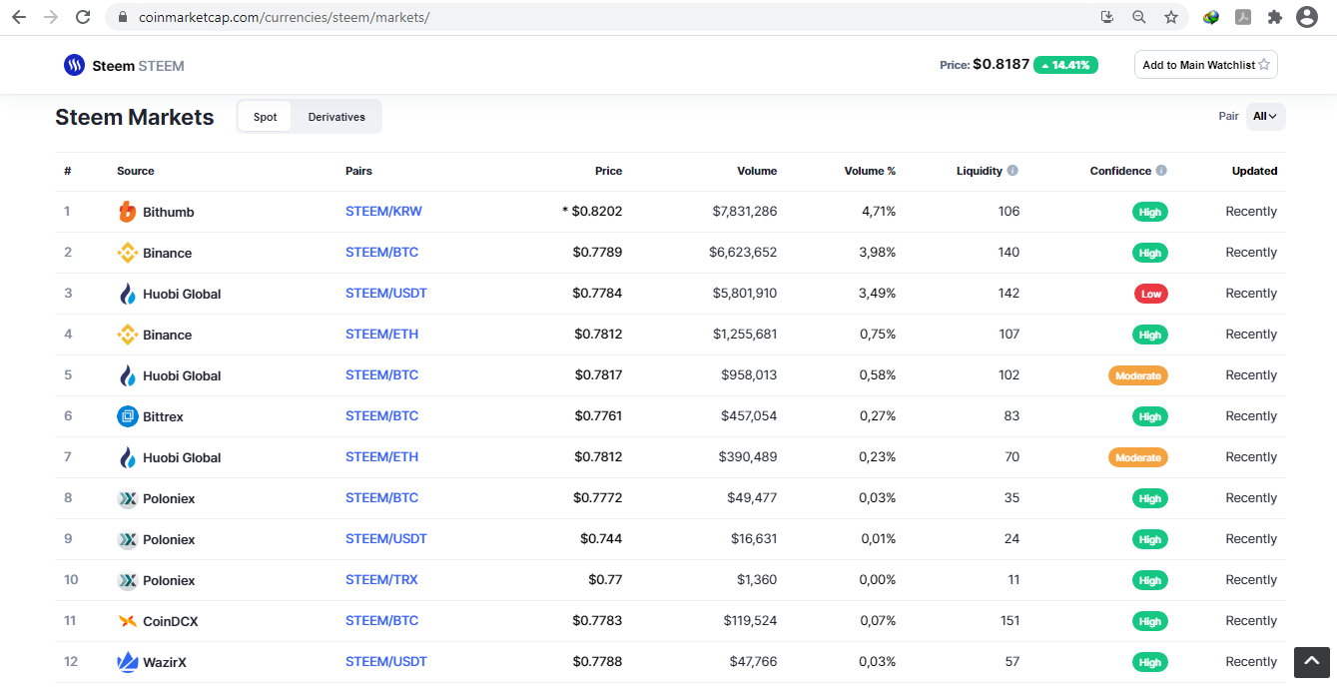Click Moderate badge in row 5
1337x690 pixels.
click(x=1138, y=375)
